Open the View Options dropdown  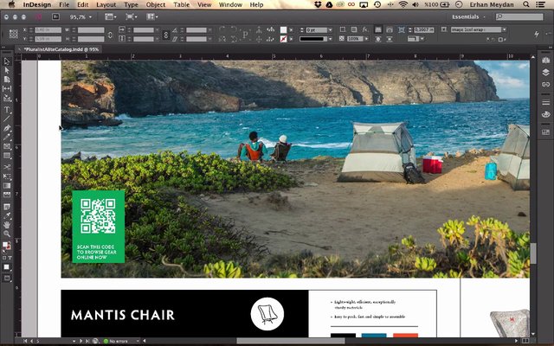pyautogui.click(x=111, y=16)
